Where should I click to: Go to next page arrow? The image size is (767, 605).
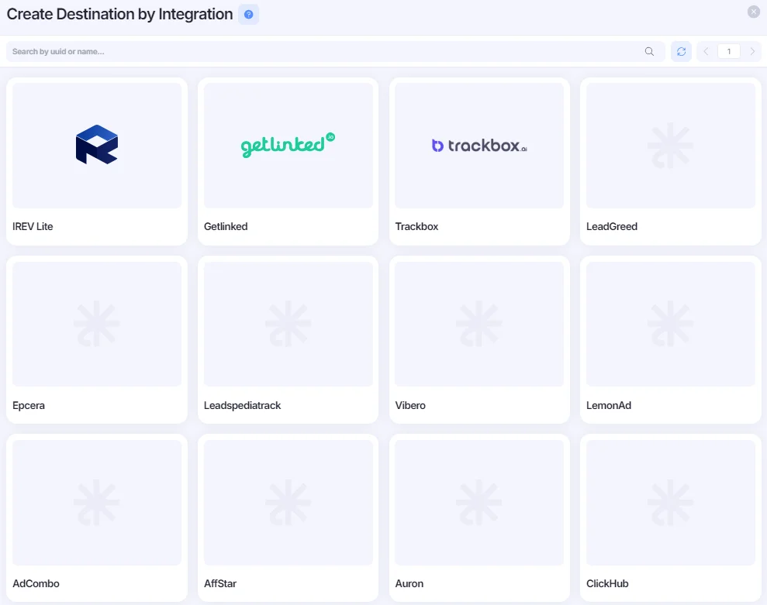[x=752, y=51]
